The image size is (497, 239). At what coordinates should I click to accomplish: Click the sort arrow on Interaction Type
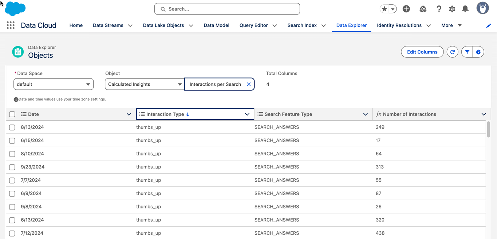pyautogui.click(x=188, y=114)
